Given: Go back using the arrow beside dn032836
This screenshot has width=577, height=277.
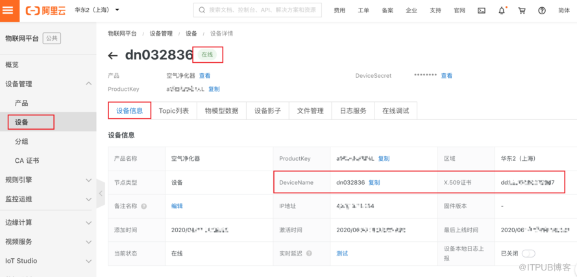Looking at the screenshot, I should click(x=113, y=56).
